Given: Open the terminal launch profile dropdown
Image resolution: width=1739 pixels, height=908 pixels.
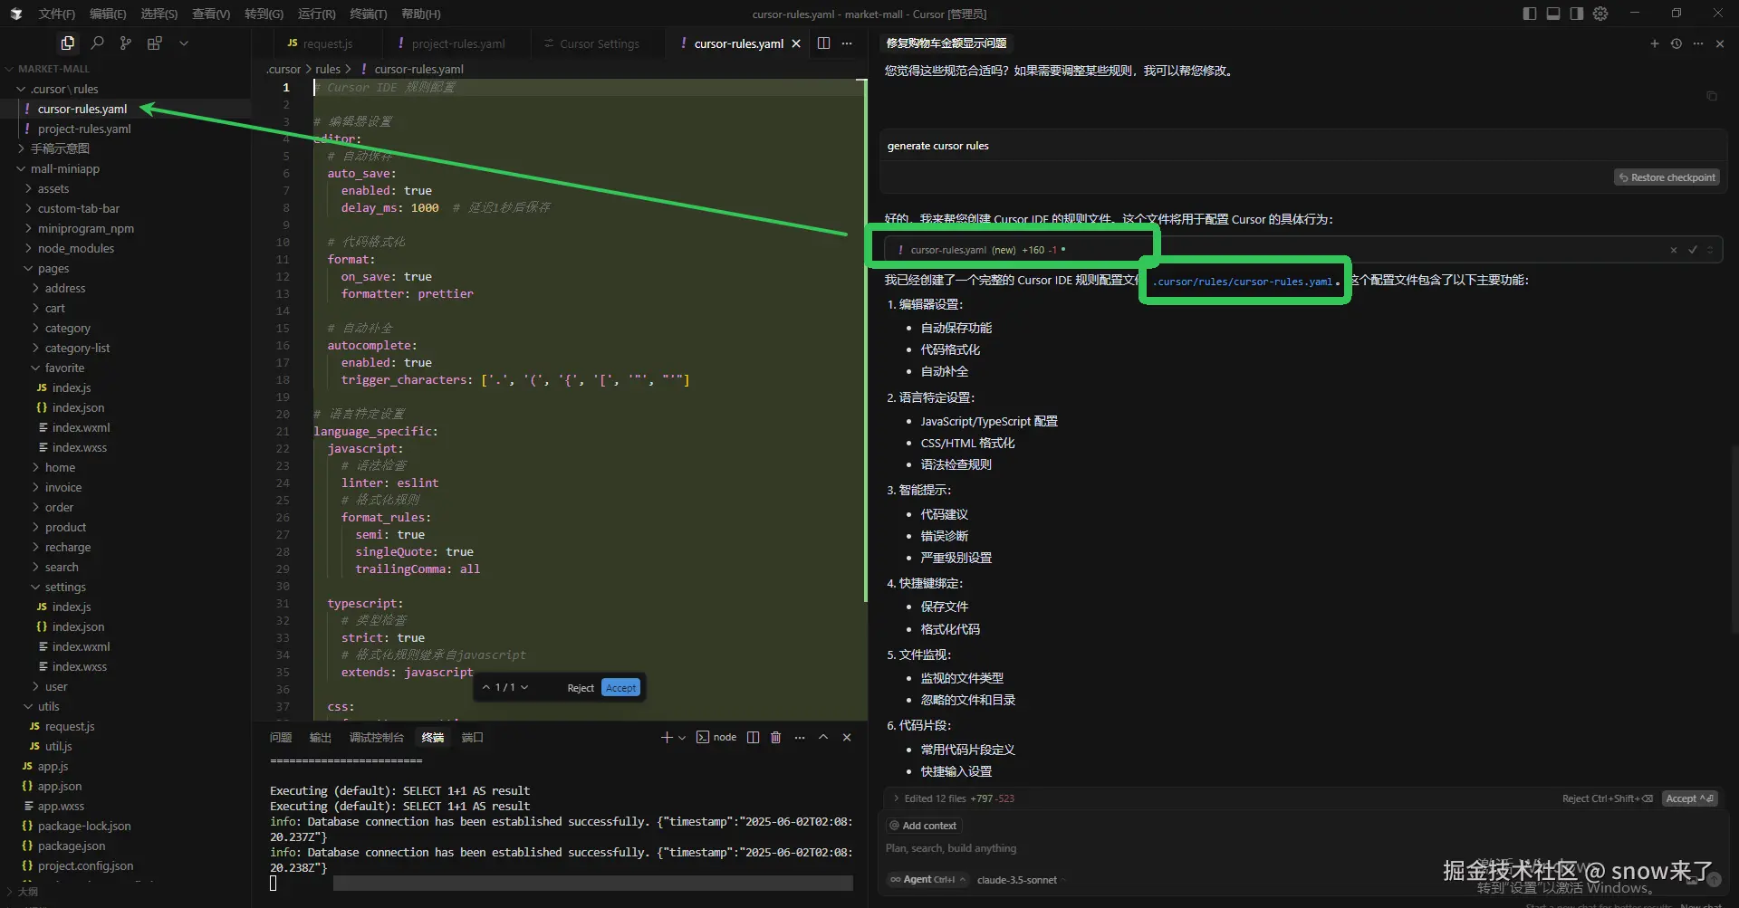Looking at the screenshot, I should [x=682, y=738].
